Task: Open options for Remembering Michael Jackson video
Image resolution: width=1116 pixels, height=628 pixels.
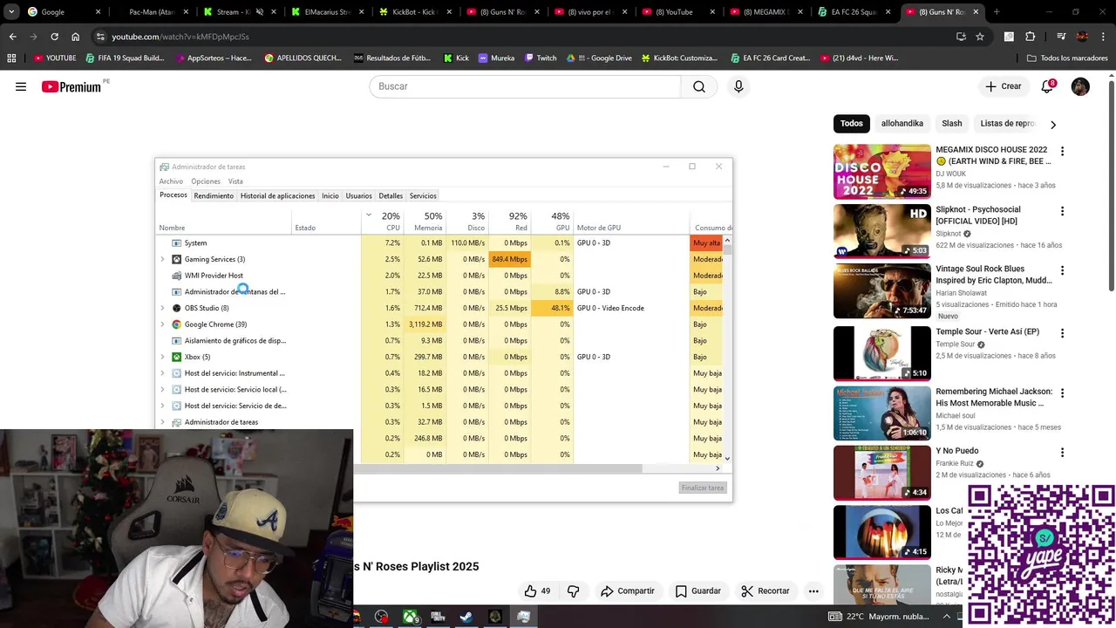Action: click(x=1062, y=392)
